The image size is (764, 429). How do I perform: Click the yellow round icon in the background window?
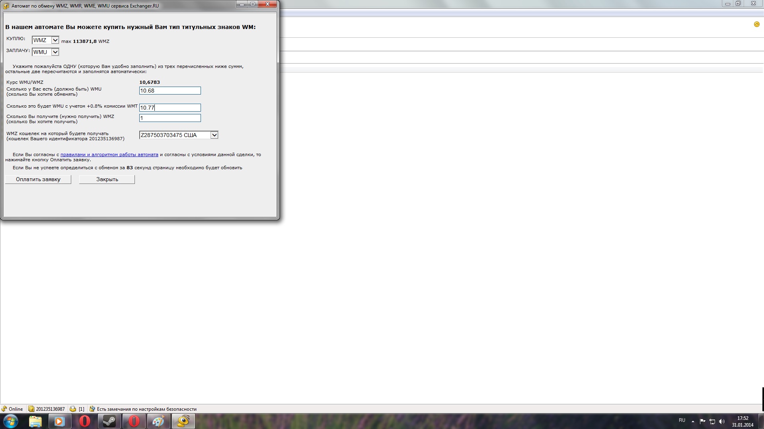click(x=757, y=25)
